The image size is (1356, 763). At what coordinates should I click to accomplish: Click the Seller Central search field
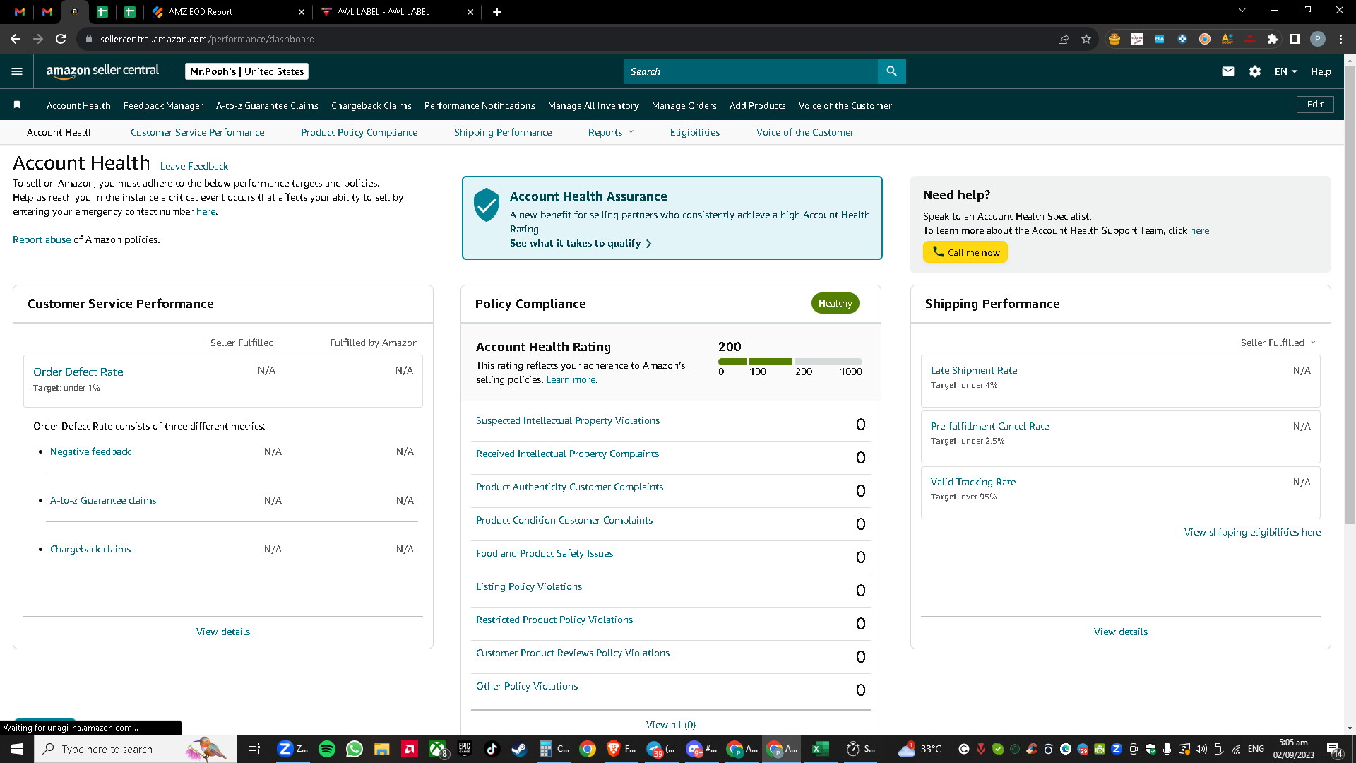click(751, 71)
